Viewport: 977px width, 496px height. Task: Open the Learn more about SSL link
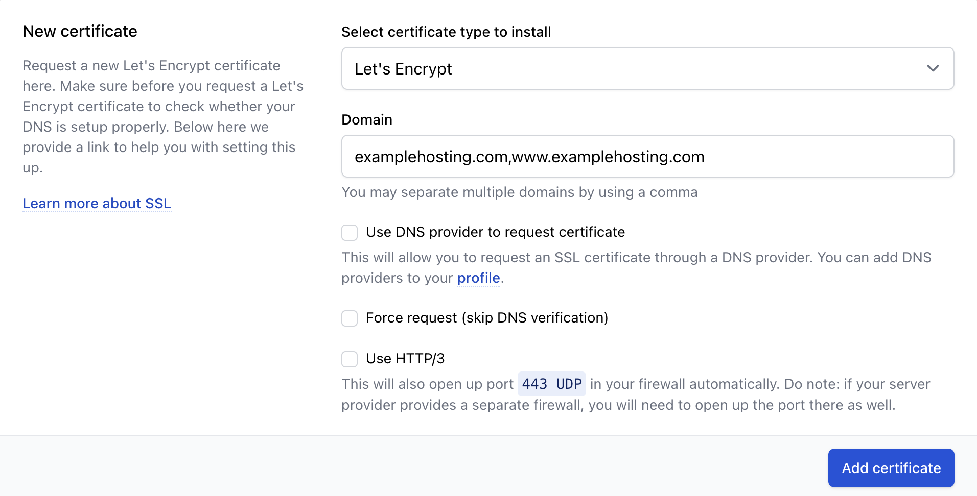(97, 203)
